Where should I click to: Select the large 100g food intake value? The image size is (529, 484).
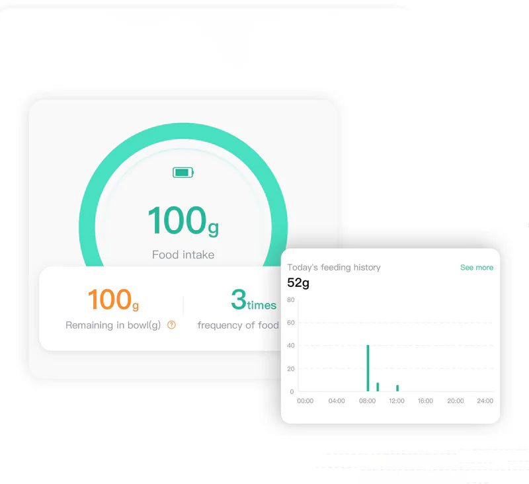click(183, 221)
